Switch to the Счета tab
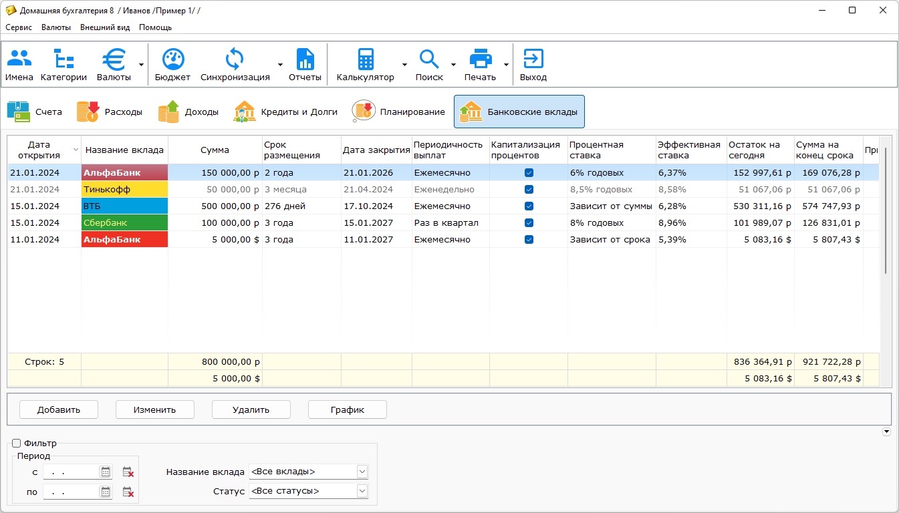This screenshot has width=899, height=513. pos(35,112)
